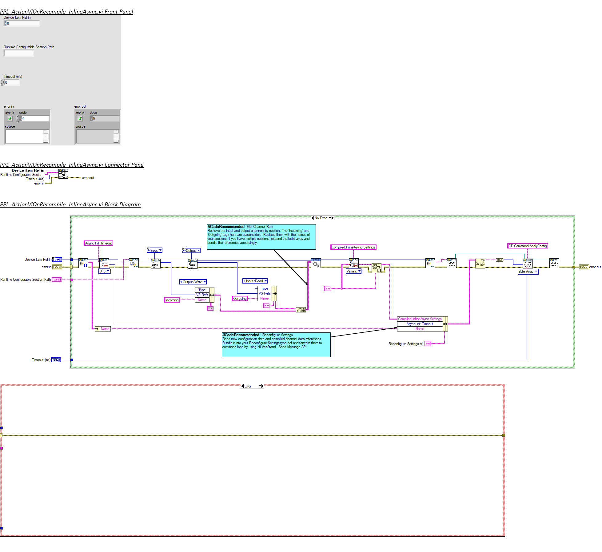Screen dimensions: 602x552
Task: Click the Timeout (ms) increment stepper
Action: coord(2,81)
